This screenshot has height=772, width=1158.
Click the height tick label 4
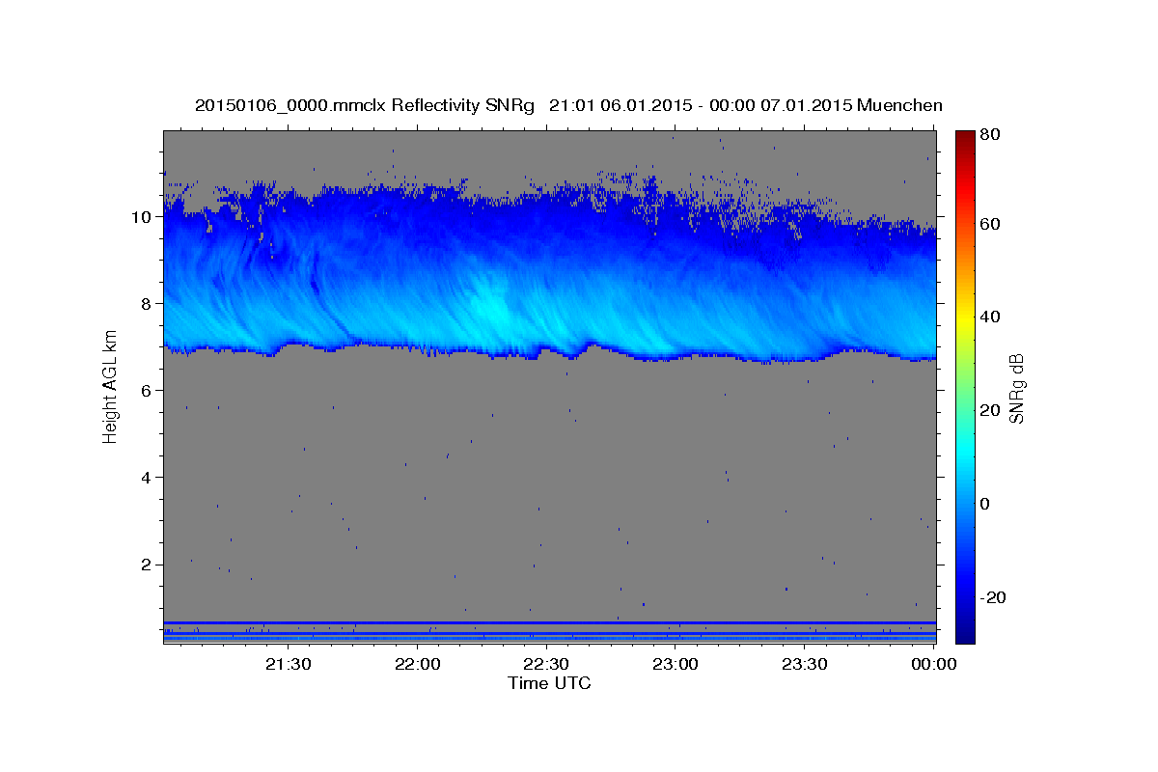coord(147,478)
